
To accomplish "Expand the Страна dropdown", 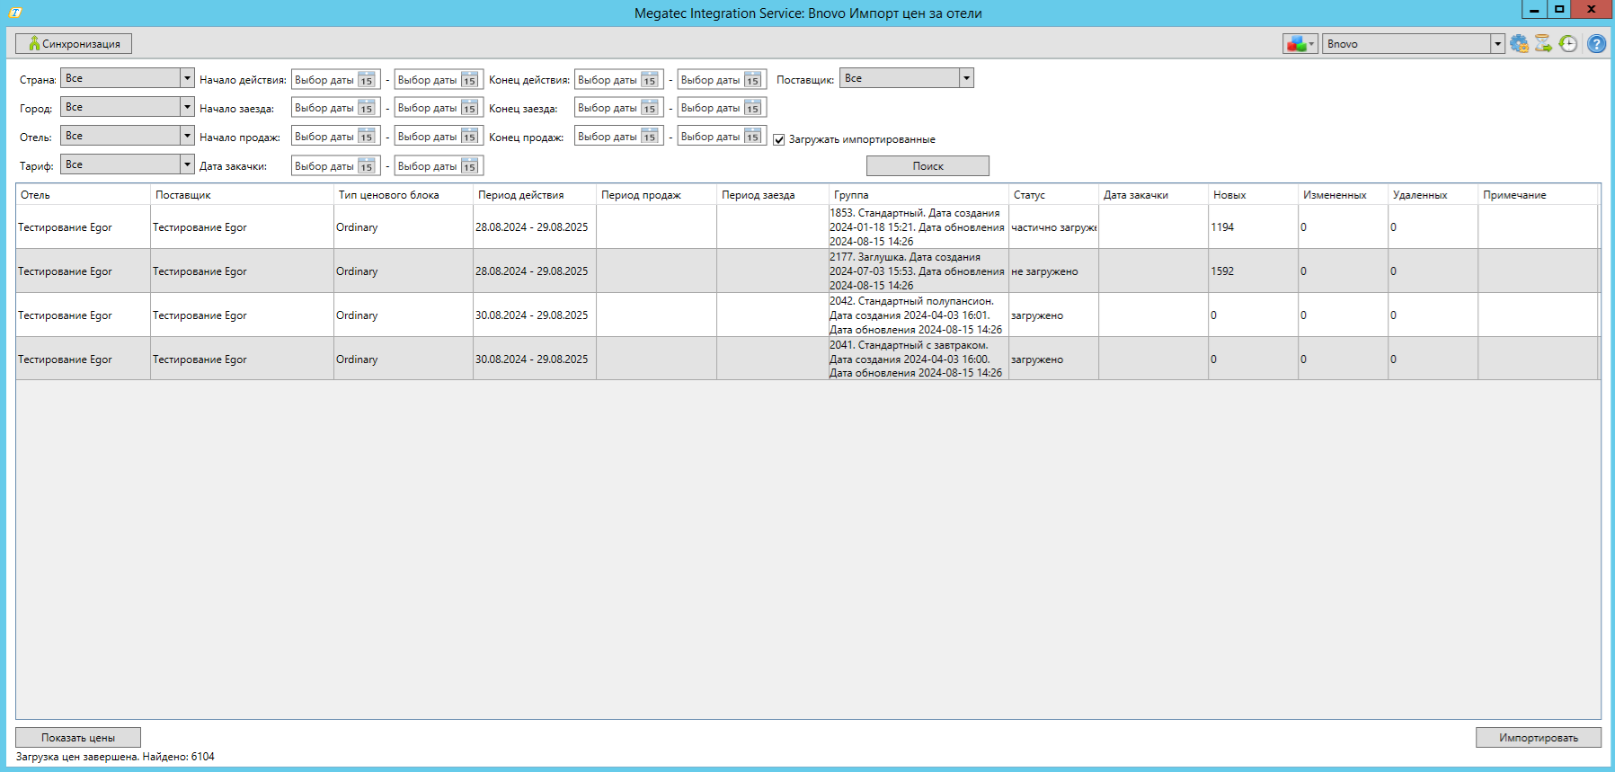I will [187, 78].
